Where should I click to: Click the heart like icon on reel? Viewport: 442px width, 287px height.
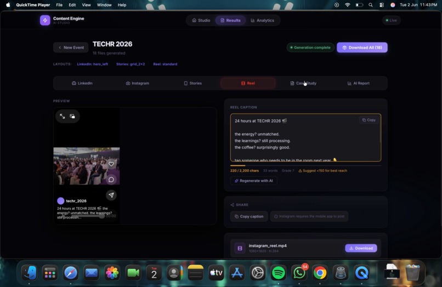[111, 164]
